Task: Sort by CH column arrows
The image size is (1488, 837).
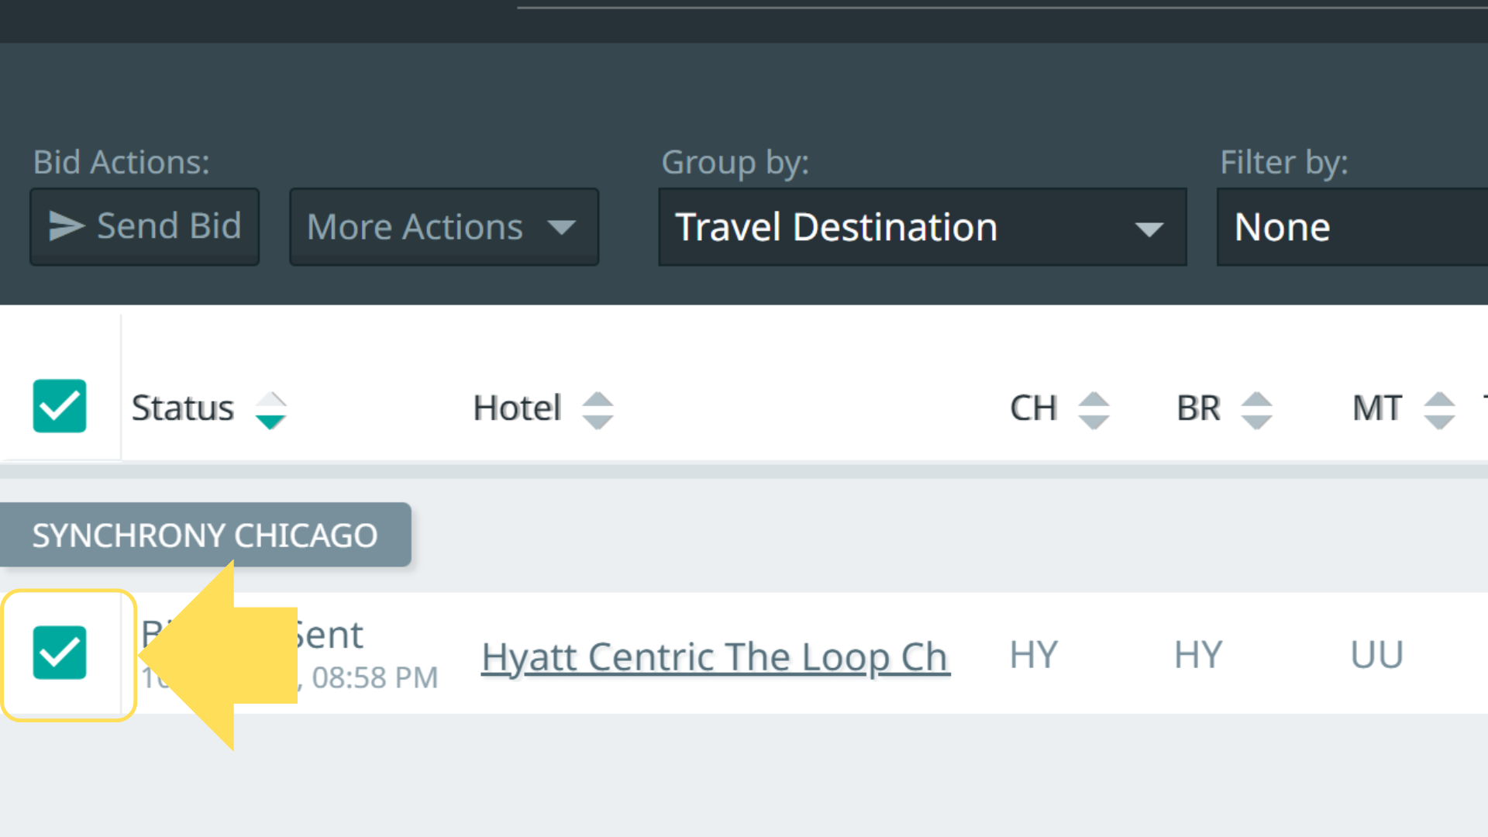Action: coord(1094,410)
